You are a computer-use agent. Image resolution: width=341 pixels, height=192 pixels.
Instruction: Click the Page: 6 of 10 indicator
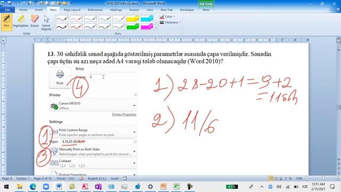(43, 179)
